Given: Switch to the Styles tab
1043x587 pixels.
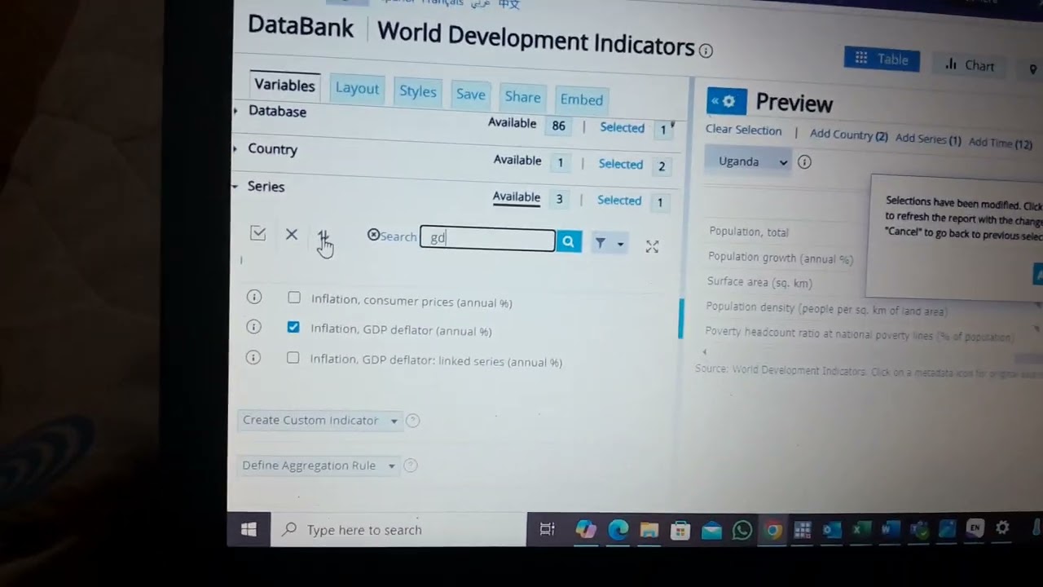Looking at the screenshot, I should (417, 91).
